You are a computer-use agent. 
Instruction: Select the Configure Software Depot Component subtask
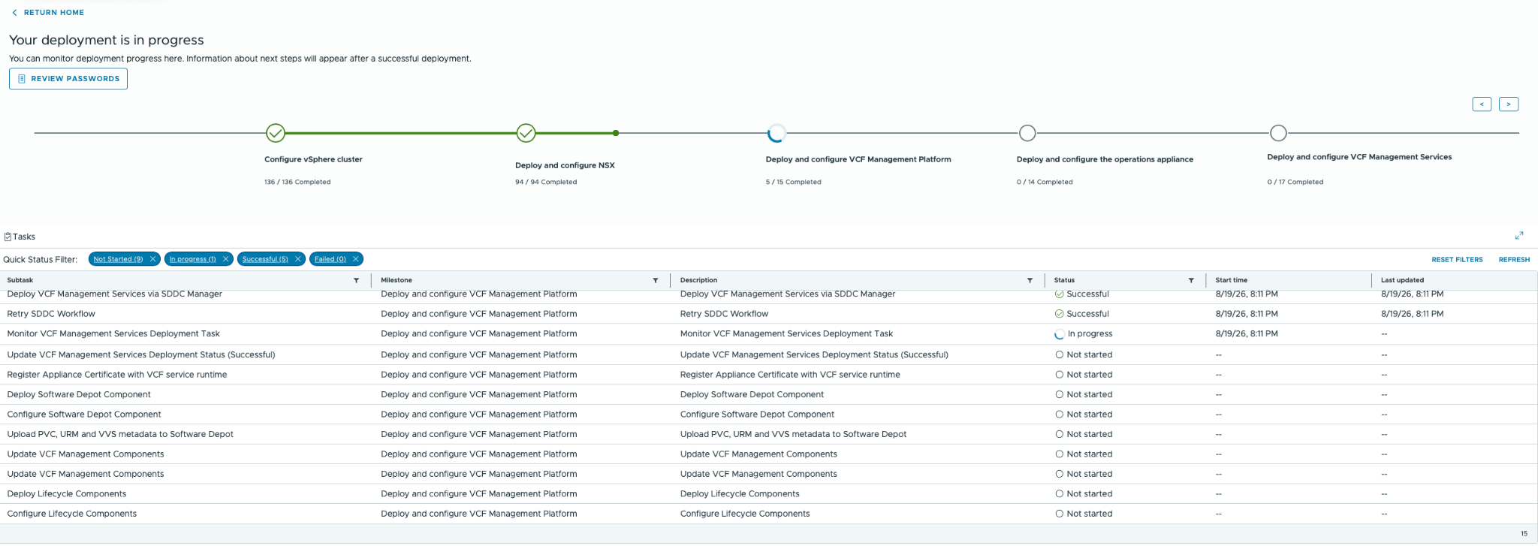(84, 415)
